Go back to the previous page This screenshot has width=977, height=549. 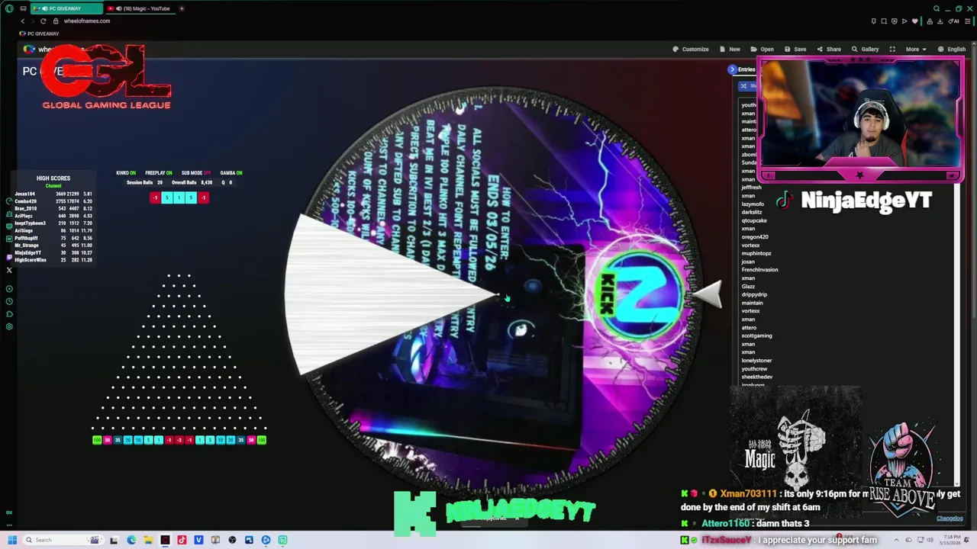pos(23,21)
